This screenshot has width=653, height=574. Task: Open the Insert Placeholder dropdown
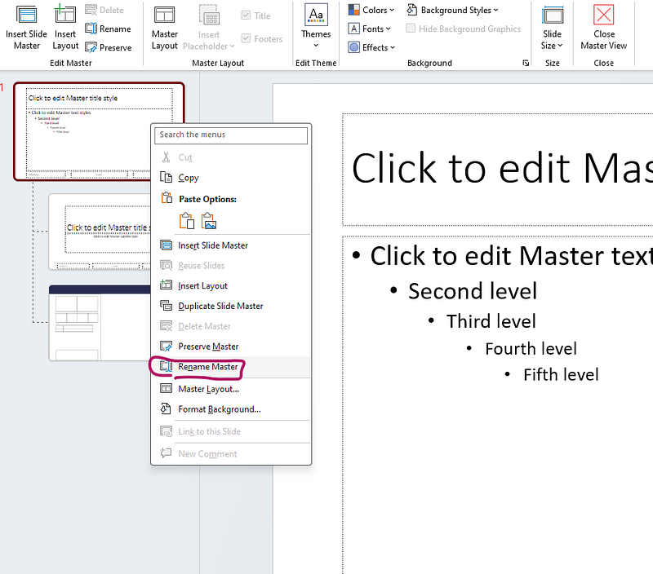pyautogui.click(x=232, y=46)
